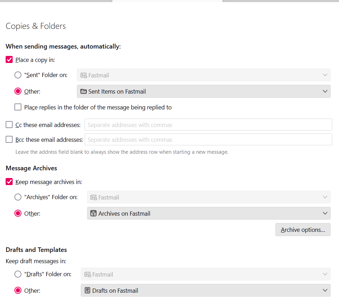The image size is (339, 298).
Task: Select the "Sent" Folder on radio button
Action: pos(18,75)
